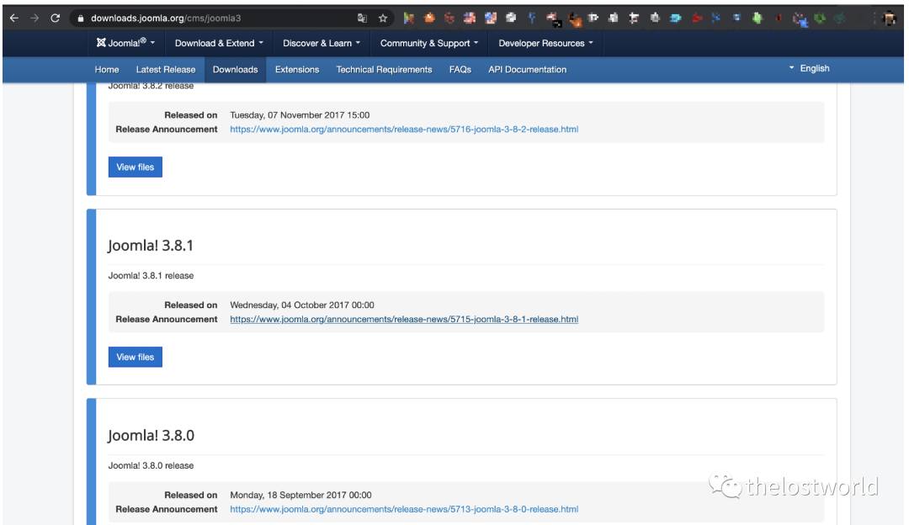Expand the Developer Resources menu
909x525 pixels.
pos(546,43)
